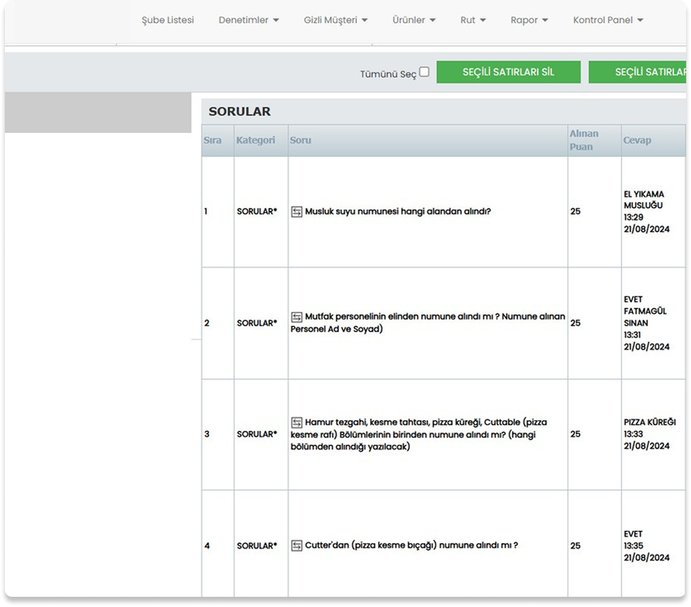
Task: Click the Alınan Puan column header
Action: [x=584, y=140]
